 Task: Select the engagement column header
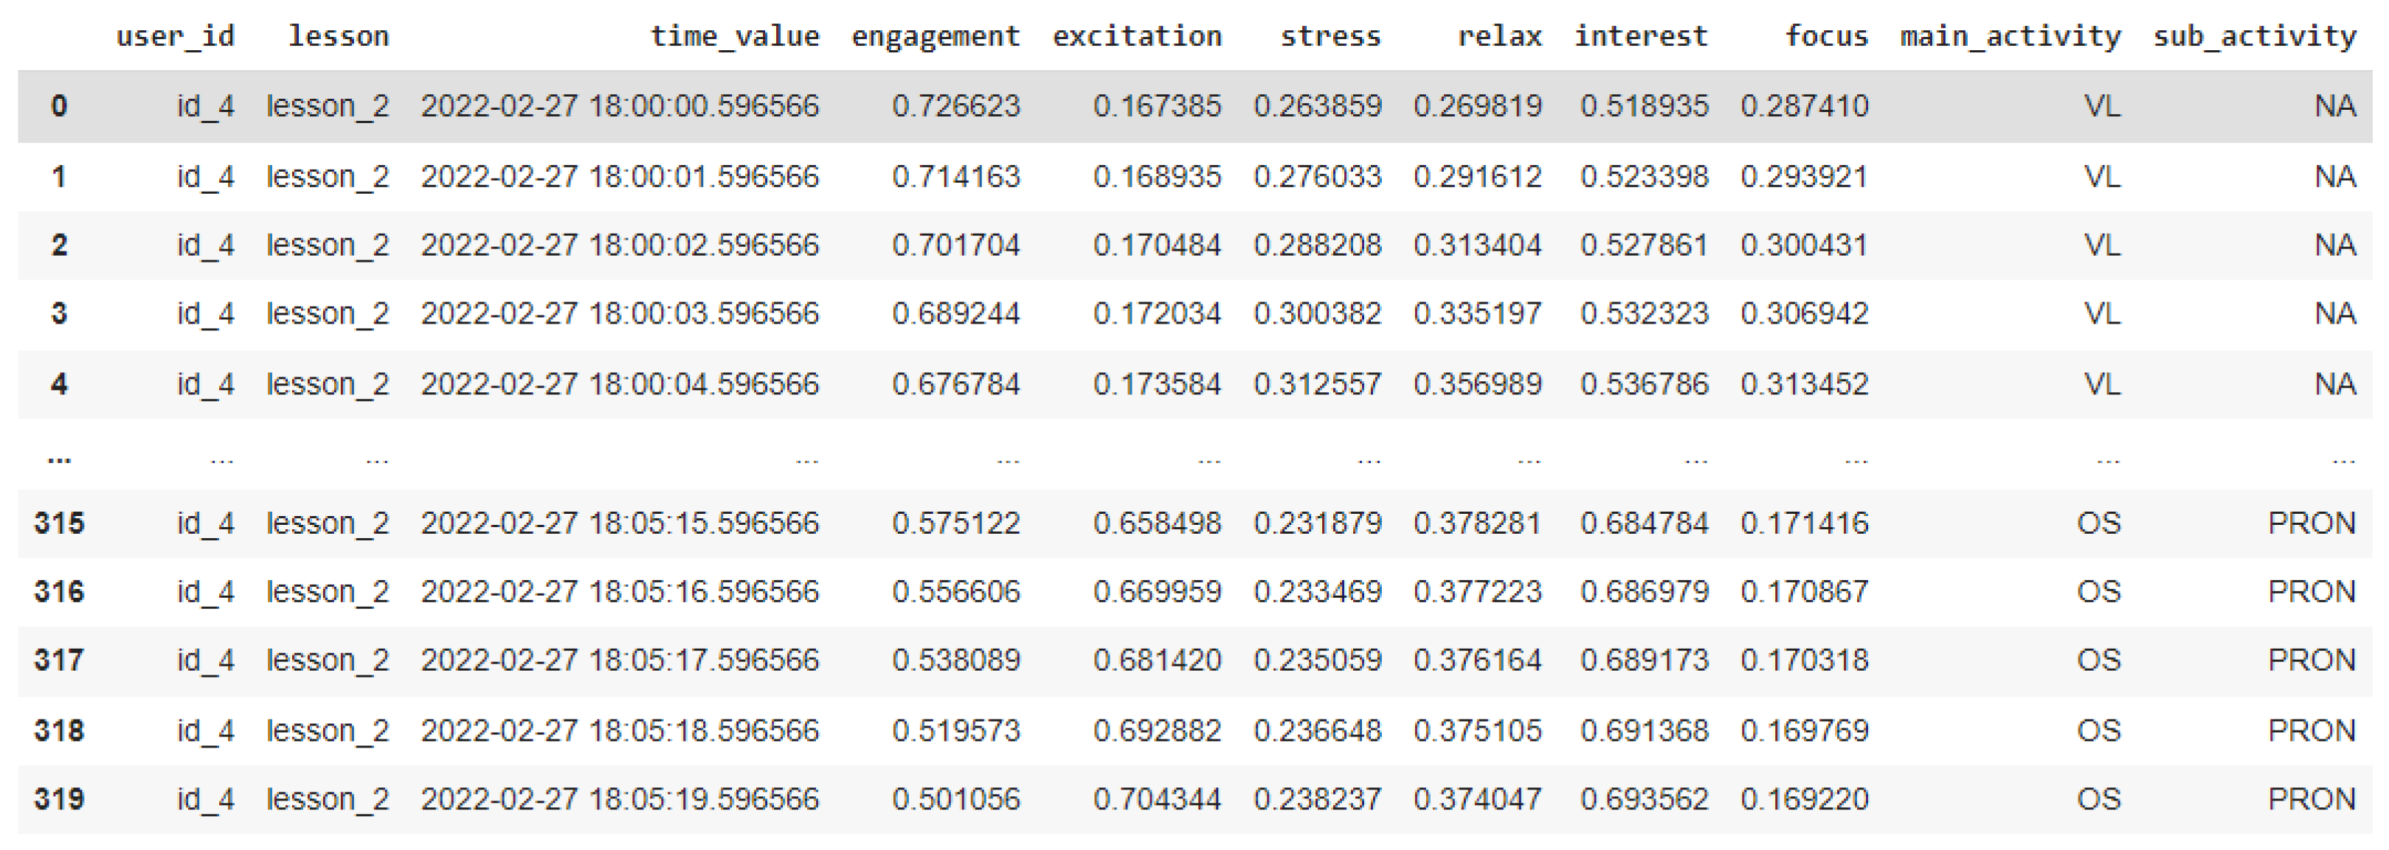click(x=935, y=36)
